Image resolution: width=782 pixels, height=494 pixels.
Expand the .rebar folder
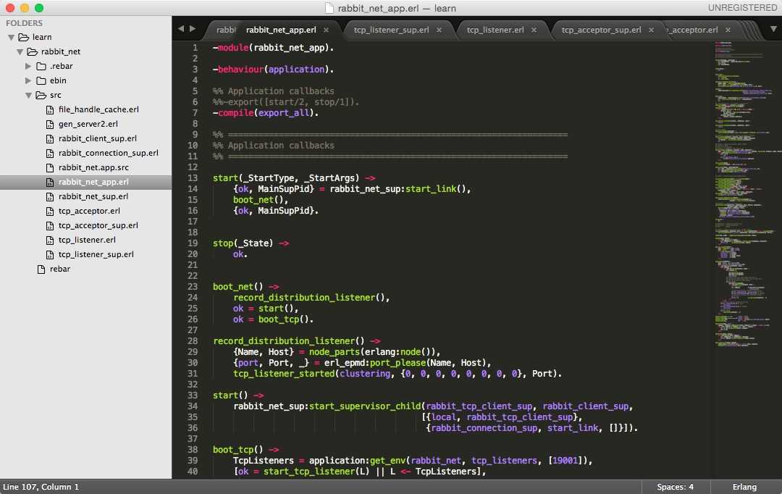tap(28, 66)
